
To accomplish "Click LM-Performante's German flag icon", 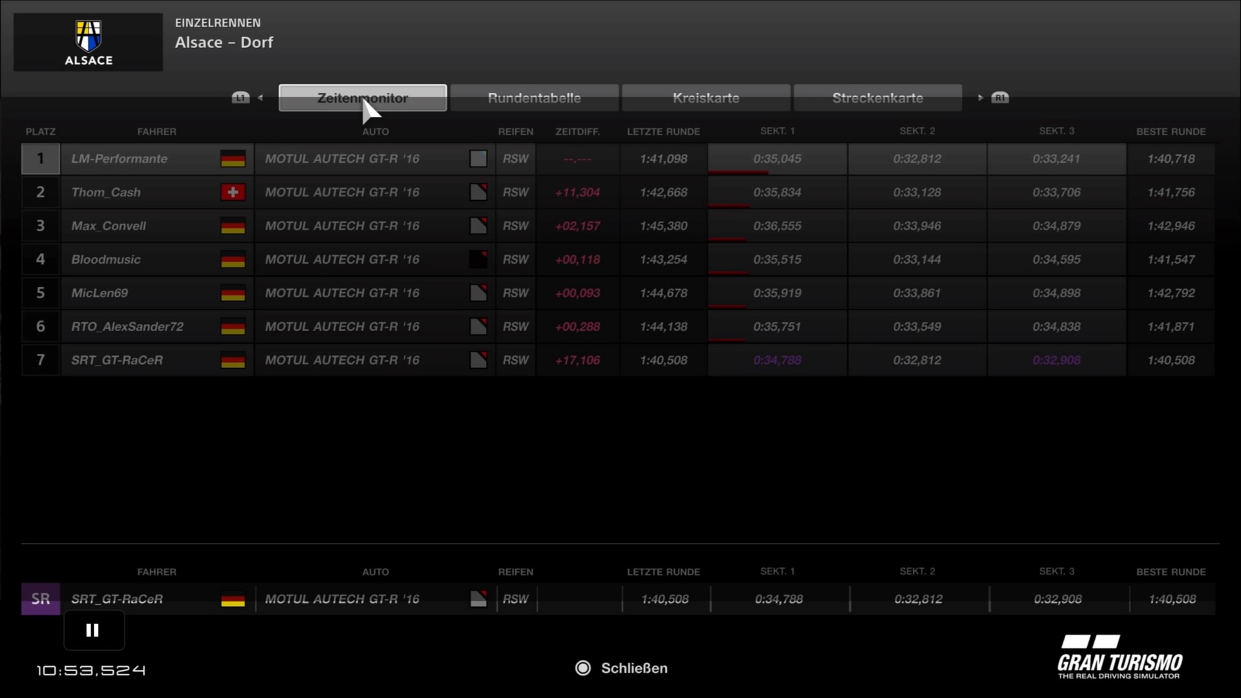I will pos(233,159).
